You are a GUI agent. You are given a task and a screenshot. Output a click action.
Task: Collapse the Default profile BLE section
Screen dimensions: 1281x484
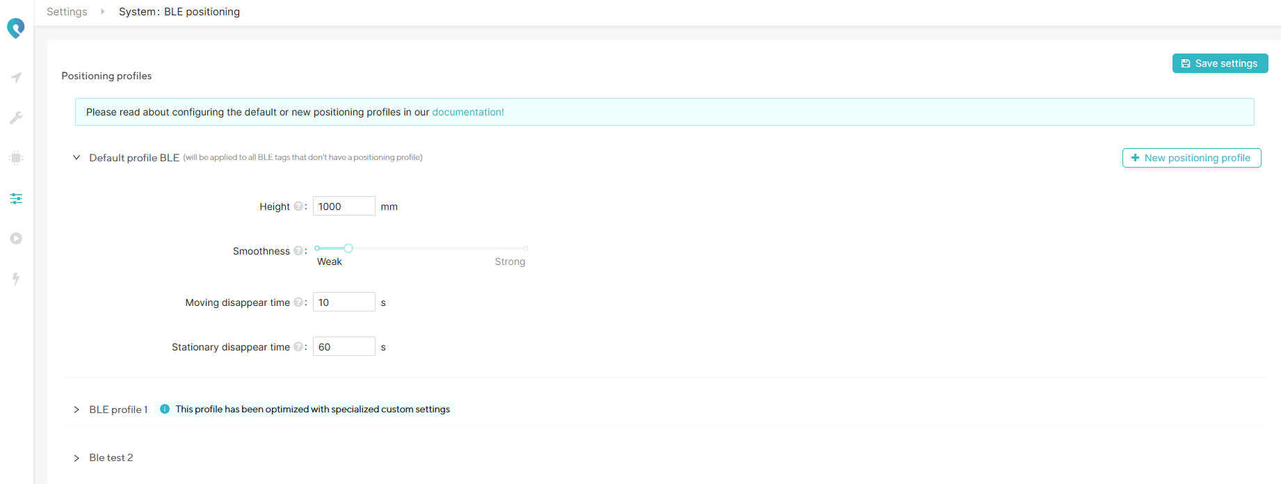pyautogui.click(x=76, y=158)
